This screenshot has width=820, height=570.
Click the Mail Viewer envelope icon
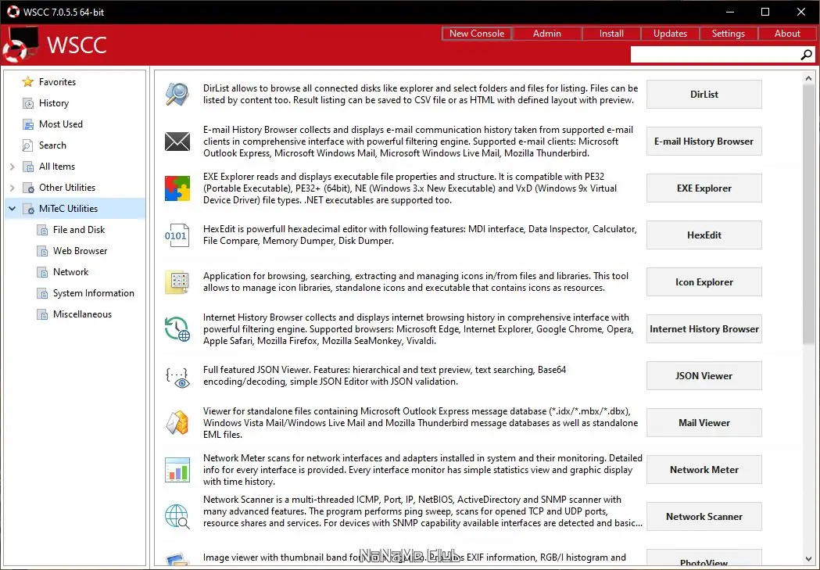click(x=177, y=422)
